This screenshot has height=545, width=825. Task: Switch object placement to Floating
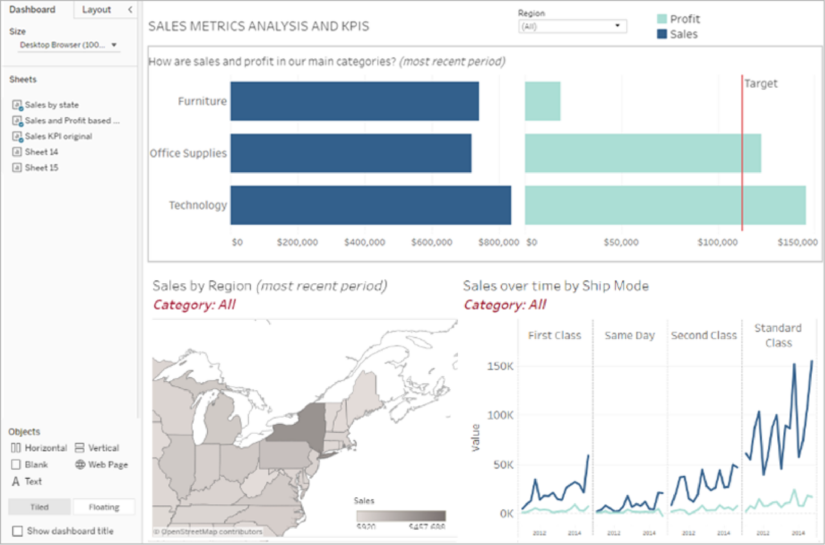[x=104, y=507]
